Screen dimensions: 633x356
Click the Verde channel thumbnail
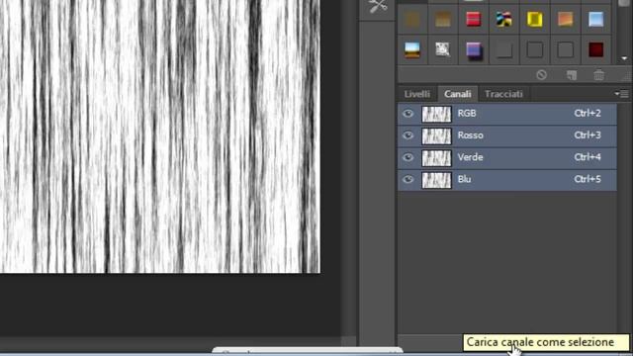click(x=436, y=158)
